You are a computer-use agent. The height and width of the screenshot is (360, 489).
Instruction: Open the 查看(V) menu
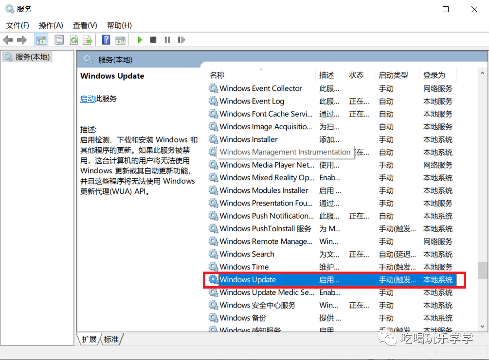pyautogui.click(x=85, y=25)
